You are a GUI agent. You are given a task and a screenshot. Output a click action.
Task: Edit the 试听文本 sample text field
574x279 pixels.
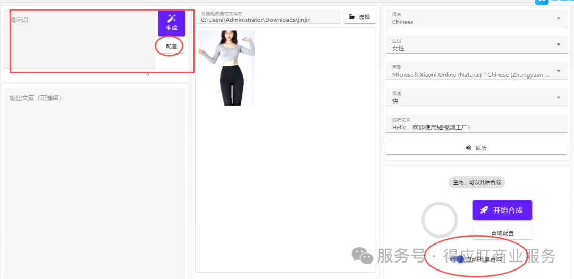coord(477,124)
